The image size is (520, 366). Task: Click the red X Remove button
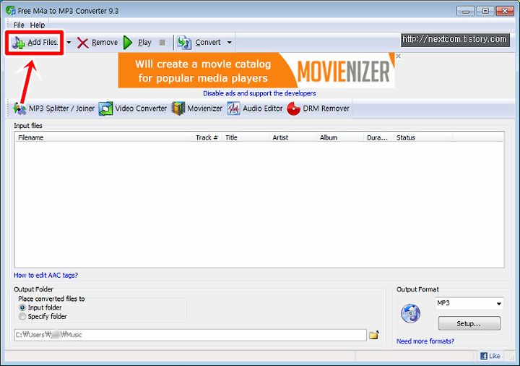97,43
